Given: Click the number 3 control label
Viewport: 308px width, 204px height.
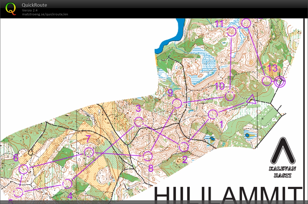Looking at the screenshot, I should pyautogui.click(x=139, y=108).
